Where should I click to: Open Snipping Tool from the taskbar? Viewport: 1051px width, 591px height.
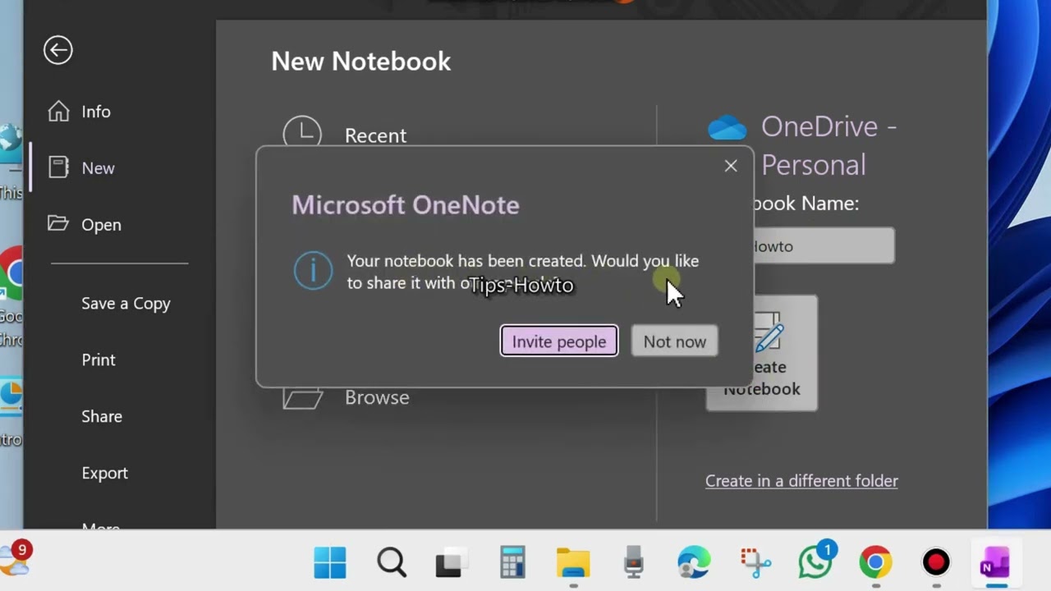[x=755, y=563]
